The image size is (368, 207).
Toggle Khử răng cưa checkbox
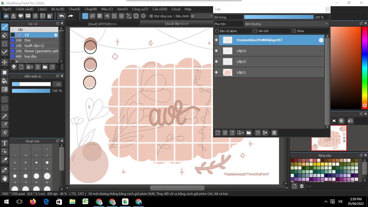pyautogui.click(x=151, y=16)
